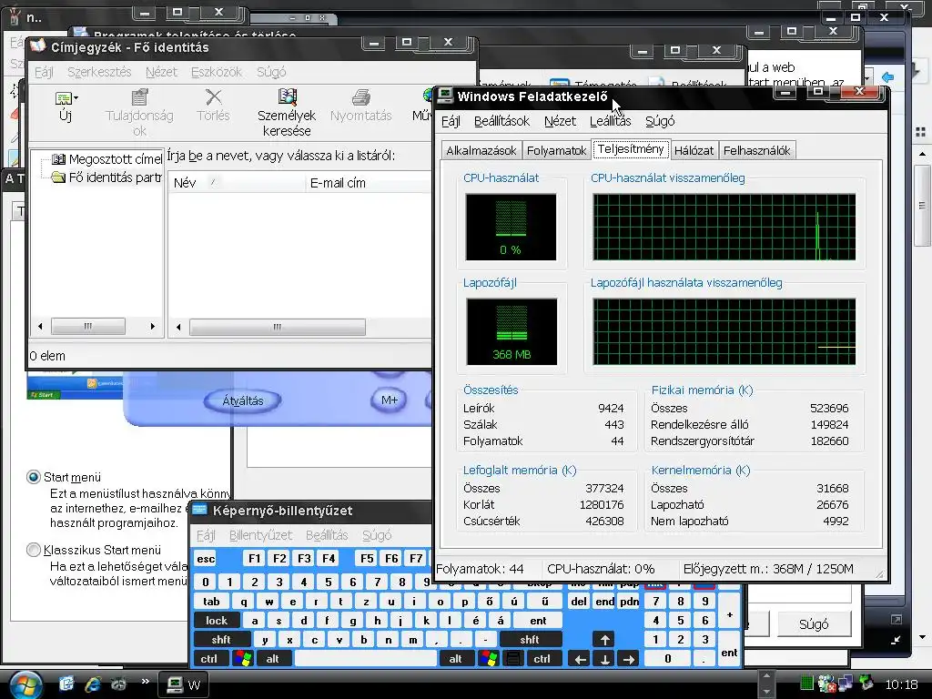The width and height of the screenshot is (932, 699).
Task: Toggle the ctrl key next to left arrow key
Action: [542, 659]
